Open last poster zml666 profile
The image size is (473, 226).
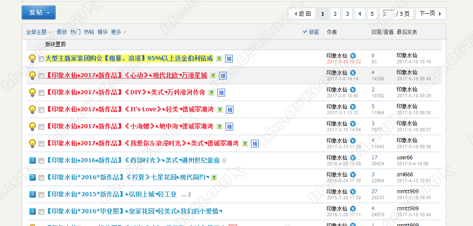[x=405, y=175]
